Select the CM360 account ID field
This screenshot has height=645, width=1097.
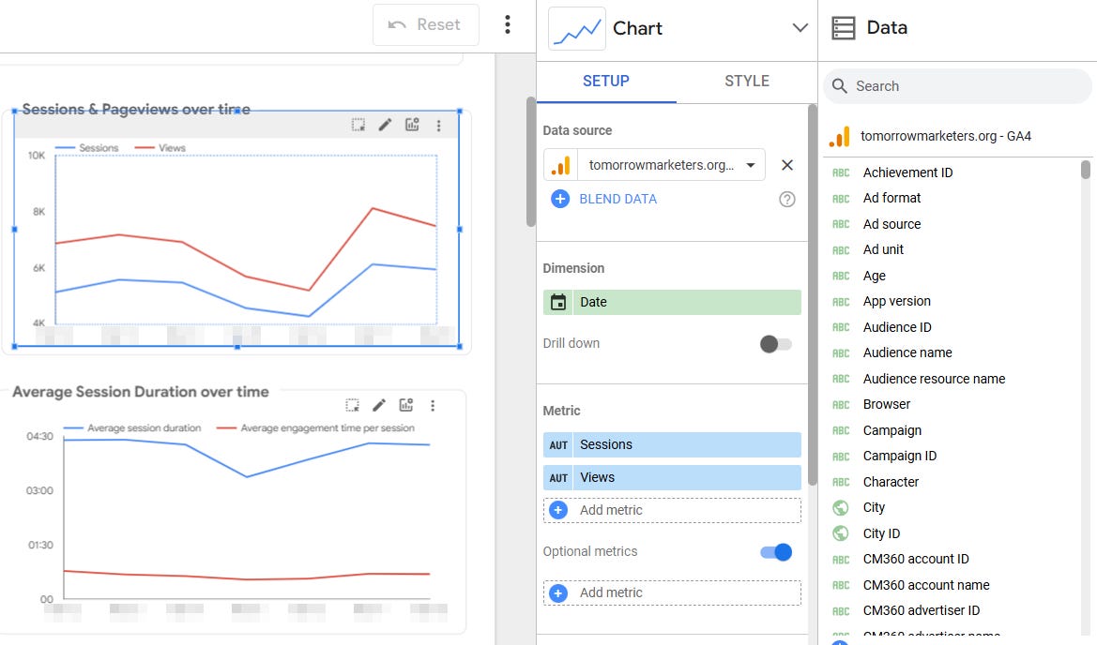coord(916,559)
